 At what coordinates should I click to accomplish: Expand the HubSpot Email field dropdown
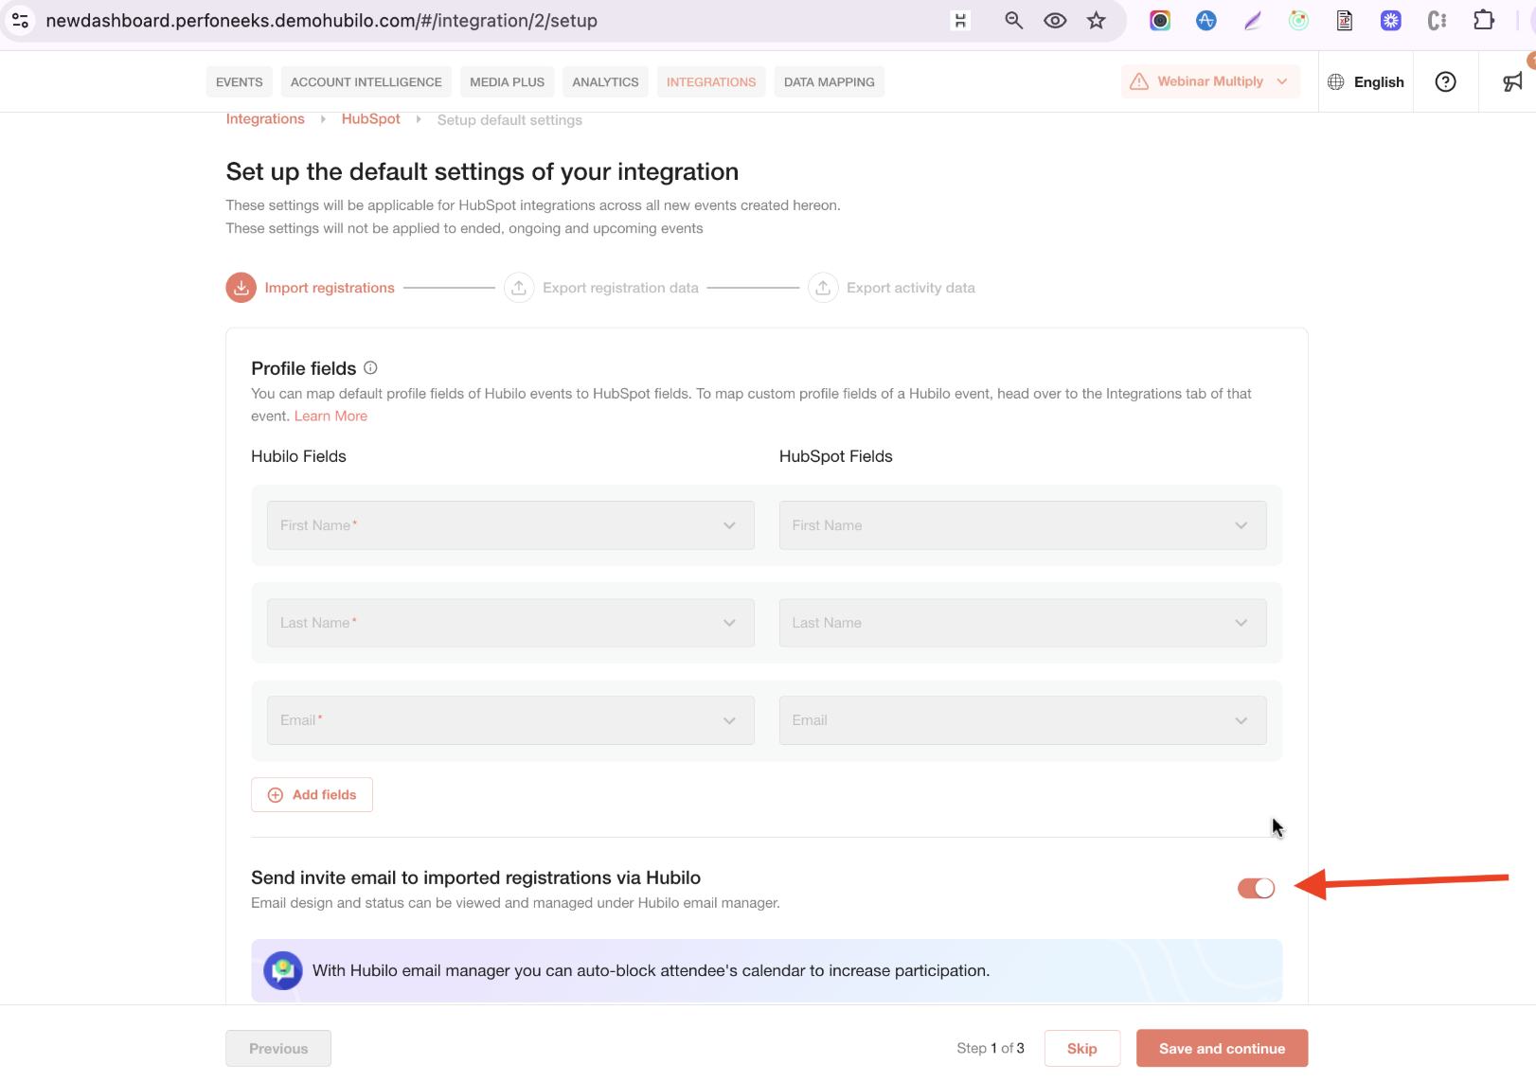click(x=1023, y=720)
